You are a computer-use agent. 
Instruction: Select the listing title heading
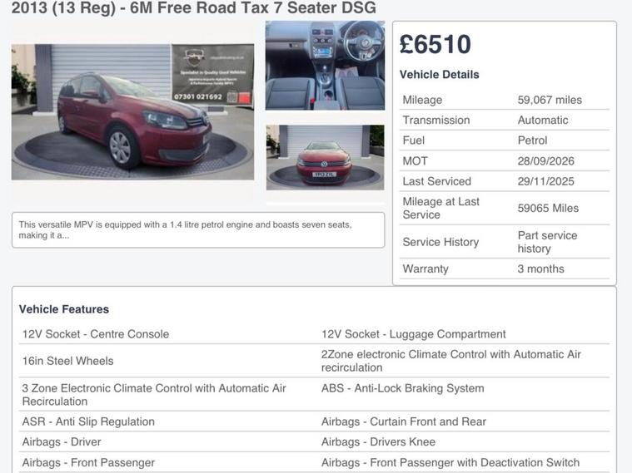click(193, 7)
